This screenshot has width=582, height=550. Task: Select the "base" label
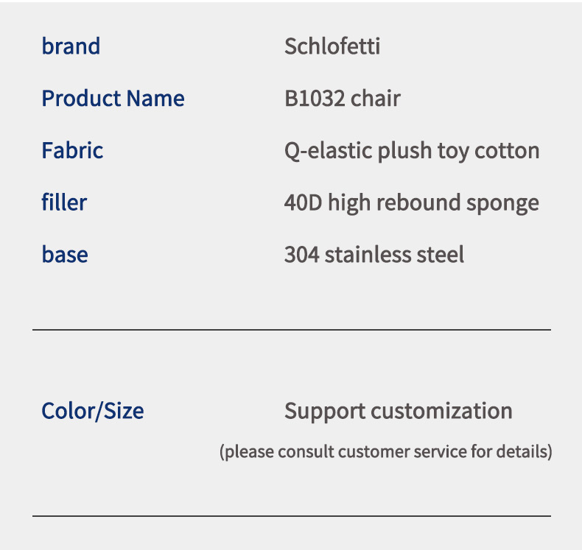coord(65,255)
